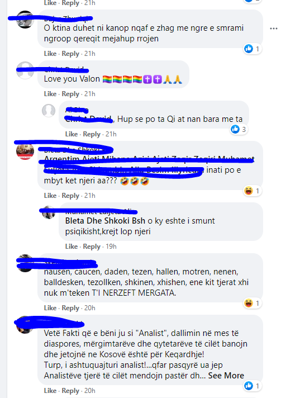
Task: Like the 'psiqikisht,krejt lop njeri' reply
Action: click(72, 246)
